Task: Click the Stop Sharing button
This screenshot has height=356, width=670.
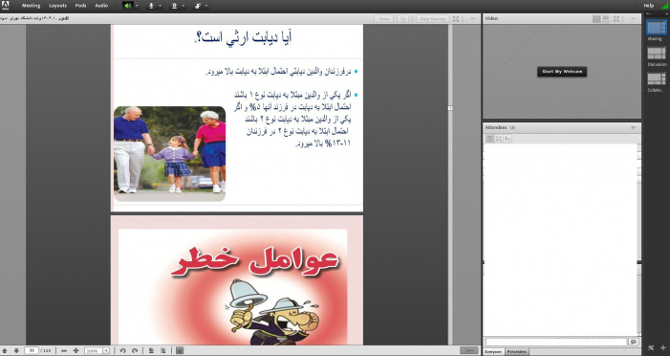Action: click(432, 19)
